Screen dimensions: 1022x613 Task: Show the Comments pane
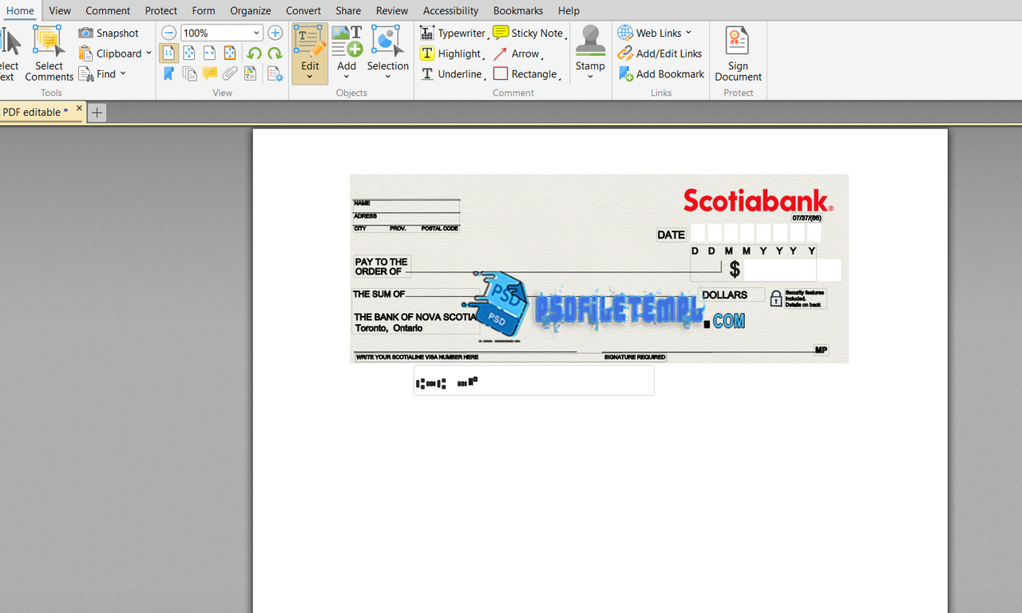pos(209,73)
